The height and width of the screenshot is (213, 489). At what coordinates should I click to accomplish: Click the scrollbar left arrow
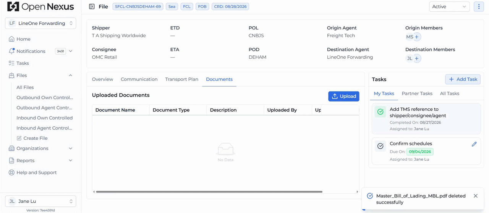point(94,192)
